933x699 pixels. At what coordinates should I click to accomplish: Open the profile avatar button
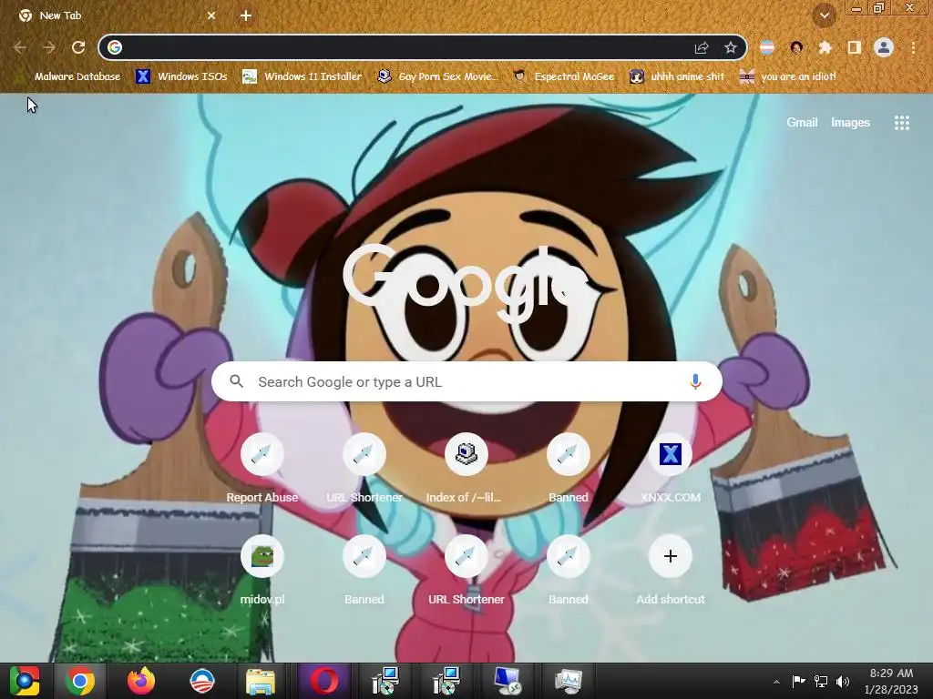click(884, 47)
